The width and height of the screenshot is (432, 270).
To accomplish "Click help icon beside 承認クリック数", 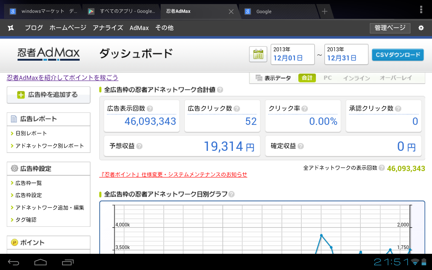I will tap(398, 109).
